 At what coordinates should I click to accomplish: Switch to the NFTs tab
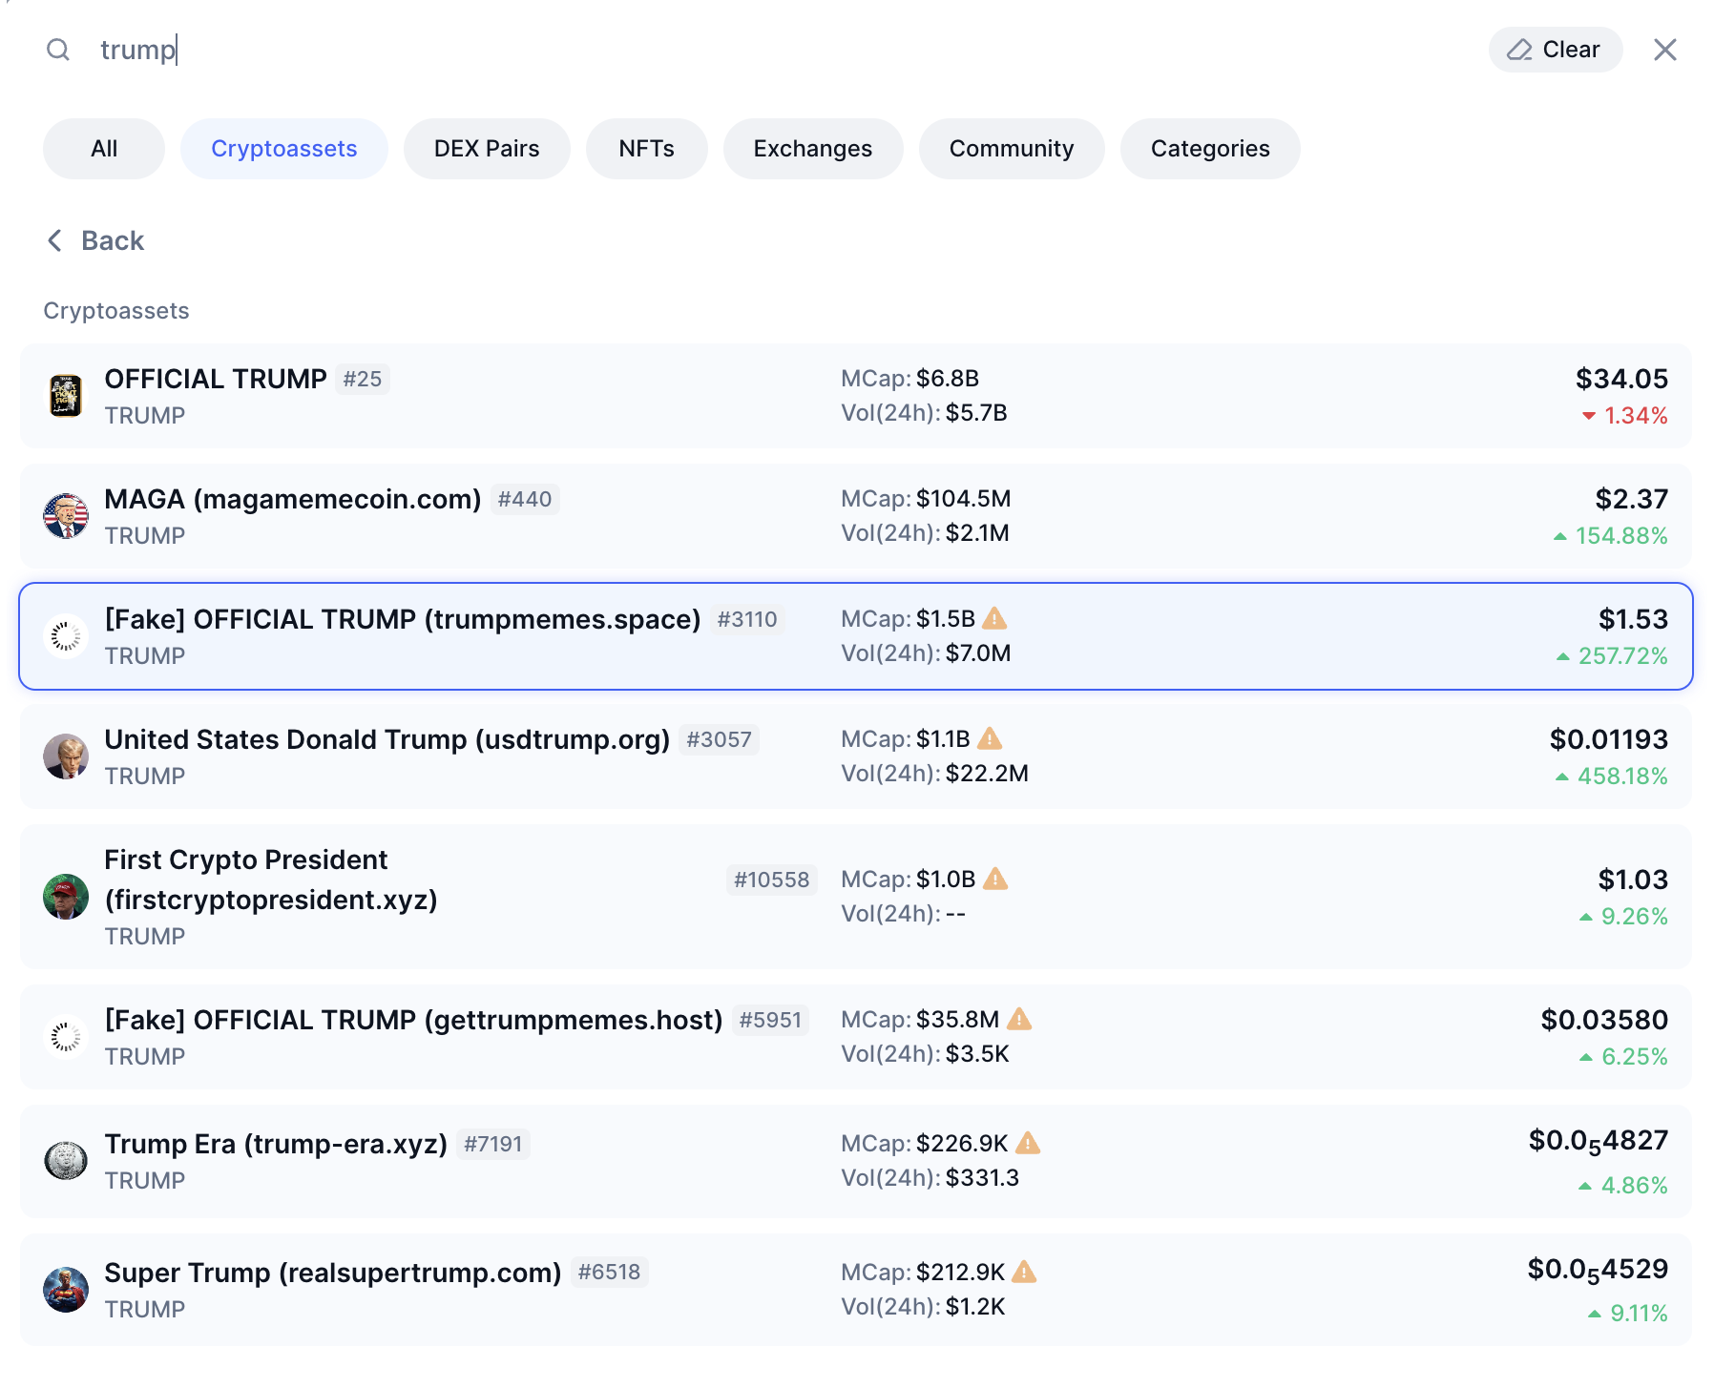tap(647, 149)
